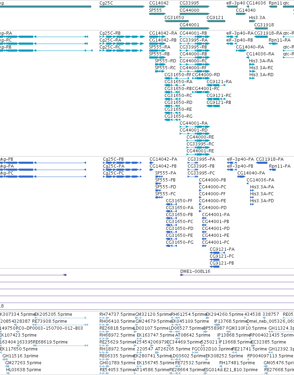Viewport: 294px width, 375px height.
Task: Click the CG33995-PA protein
Action: [x=193, y=163]
